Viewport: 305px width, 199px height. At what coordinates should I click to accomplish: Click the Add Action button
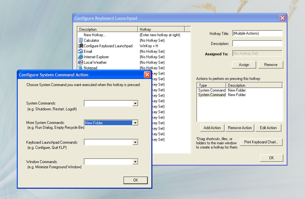click(212, 128)
